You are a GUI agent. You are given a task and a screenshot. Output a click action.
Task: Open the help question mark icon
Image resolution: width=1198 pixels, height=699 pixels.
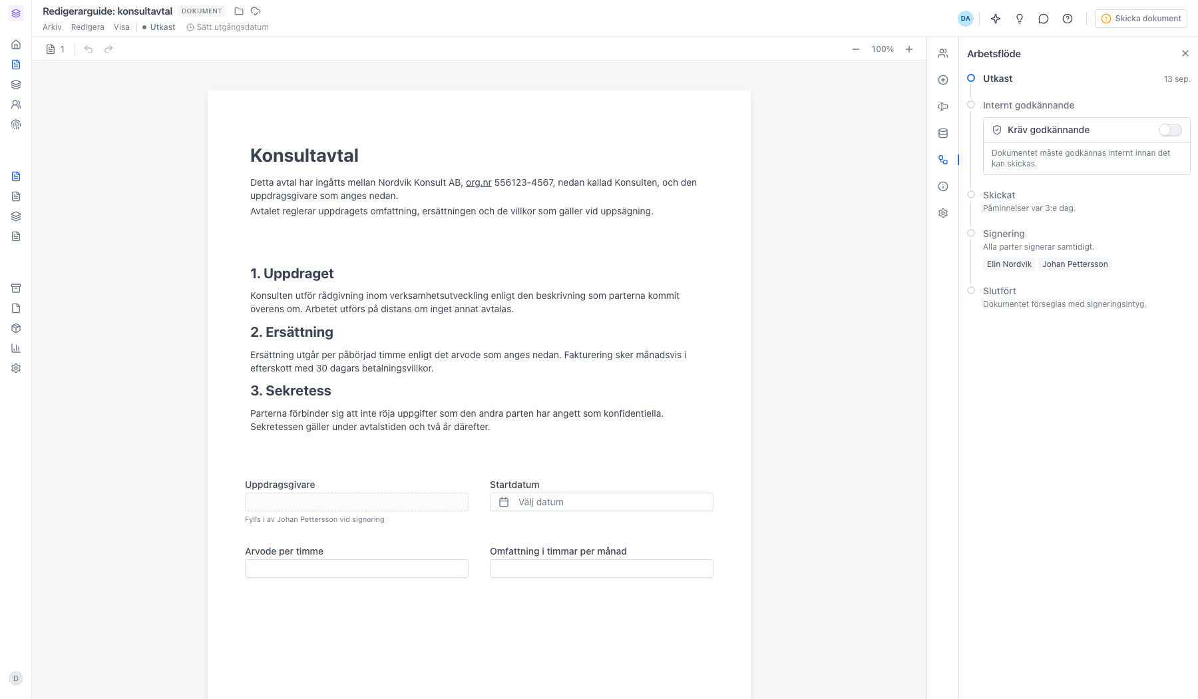pos(1068,19)
